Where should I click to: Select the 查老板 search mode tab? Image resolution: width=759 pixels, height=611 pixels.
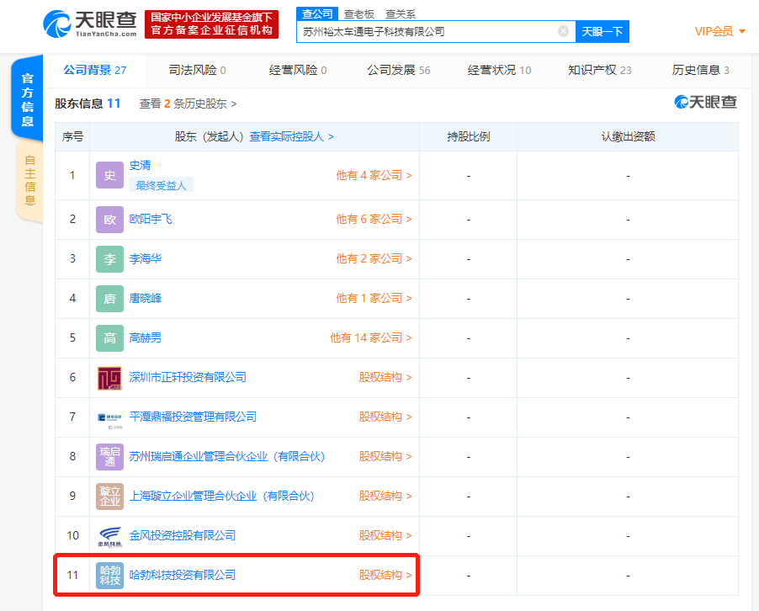(x=358, y=14)
